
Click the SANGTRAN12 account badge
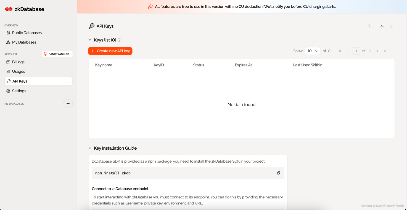point(57,54)
